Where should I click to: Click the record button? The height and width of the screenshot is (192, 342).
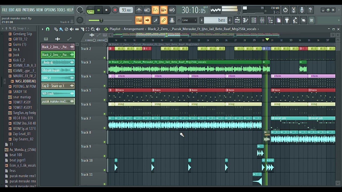point(115,10)
